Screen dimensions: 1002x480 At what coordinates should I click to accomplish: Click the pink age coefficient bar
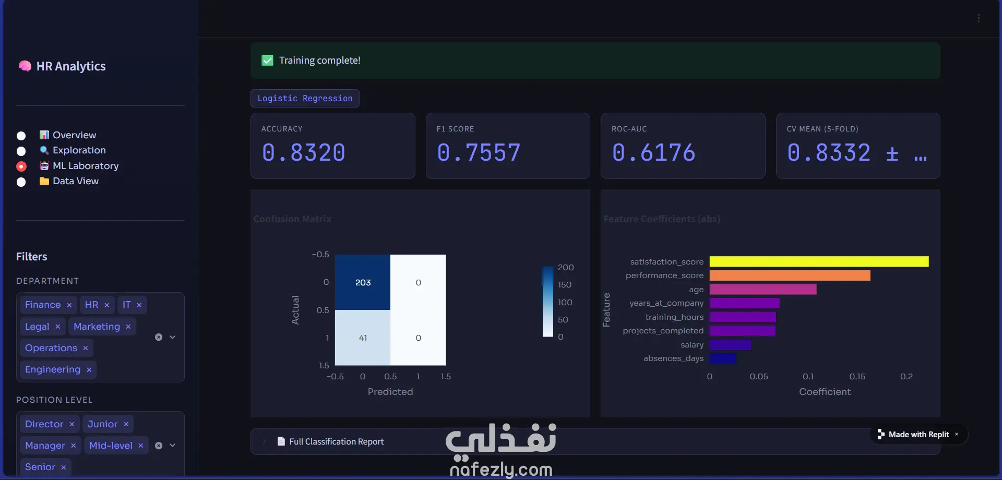coord(763,289)
